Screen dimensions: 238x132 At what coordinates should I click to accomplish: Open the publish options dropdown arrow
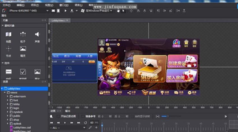tap(77, 11)
